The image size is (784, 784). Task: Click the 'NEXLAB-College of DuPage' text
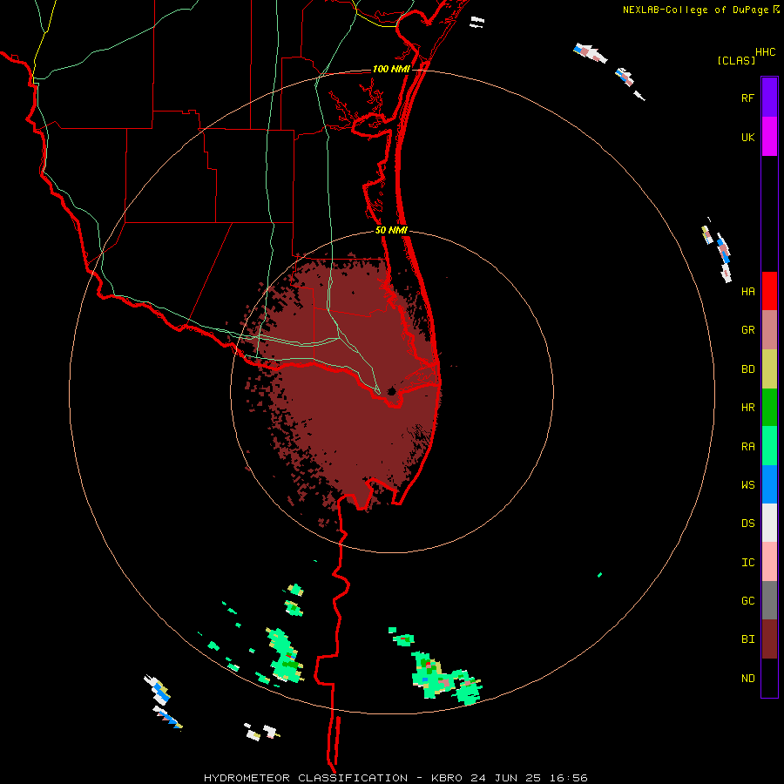pos(695,10)
